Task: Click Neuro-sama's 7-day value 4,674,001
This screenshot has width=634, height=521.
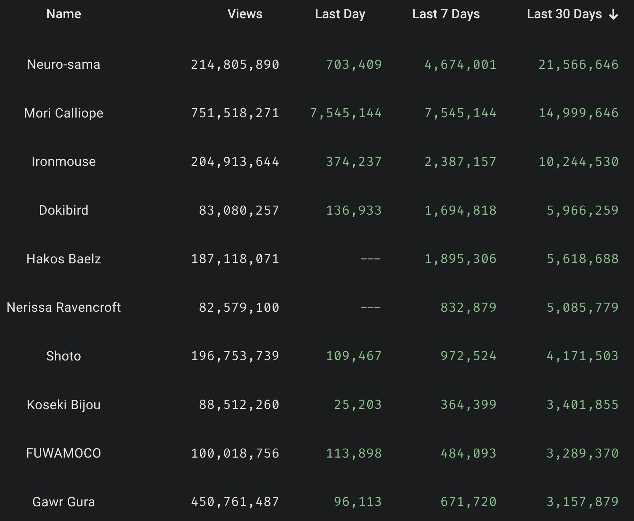Action: point(461,65)
